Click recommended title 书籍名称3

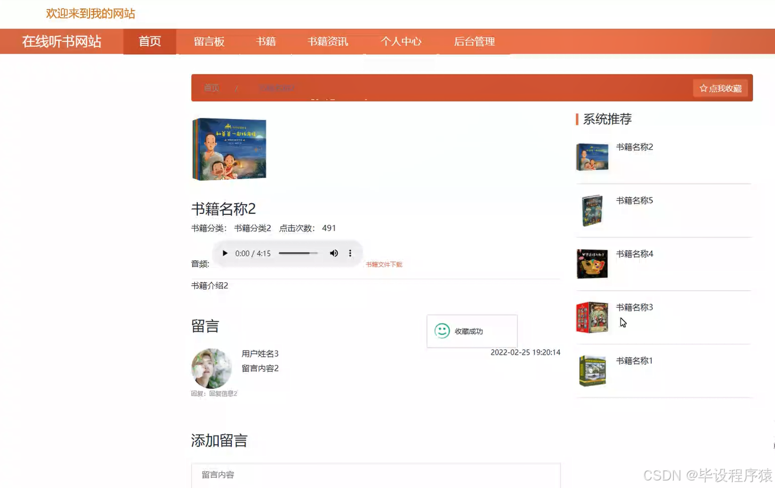(x=634, y=307)
